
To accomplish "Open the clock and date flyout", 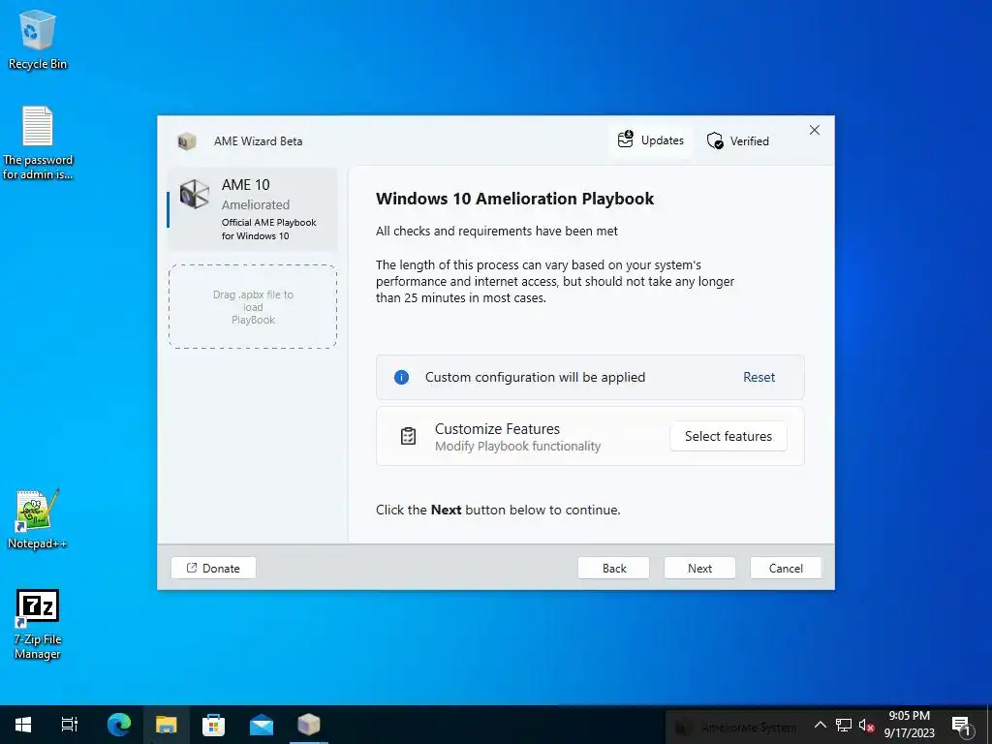I will (x=909, y=725).
